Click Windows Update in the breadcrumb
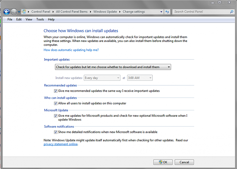 (105, 12)
